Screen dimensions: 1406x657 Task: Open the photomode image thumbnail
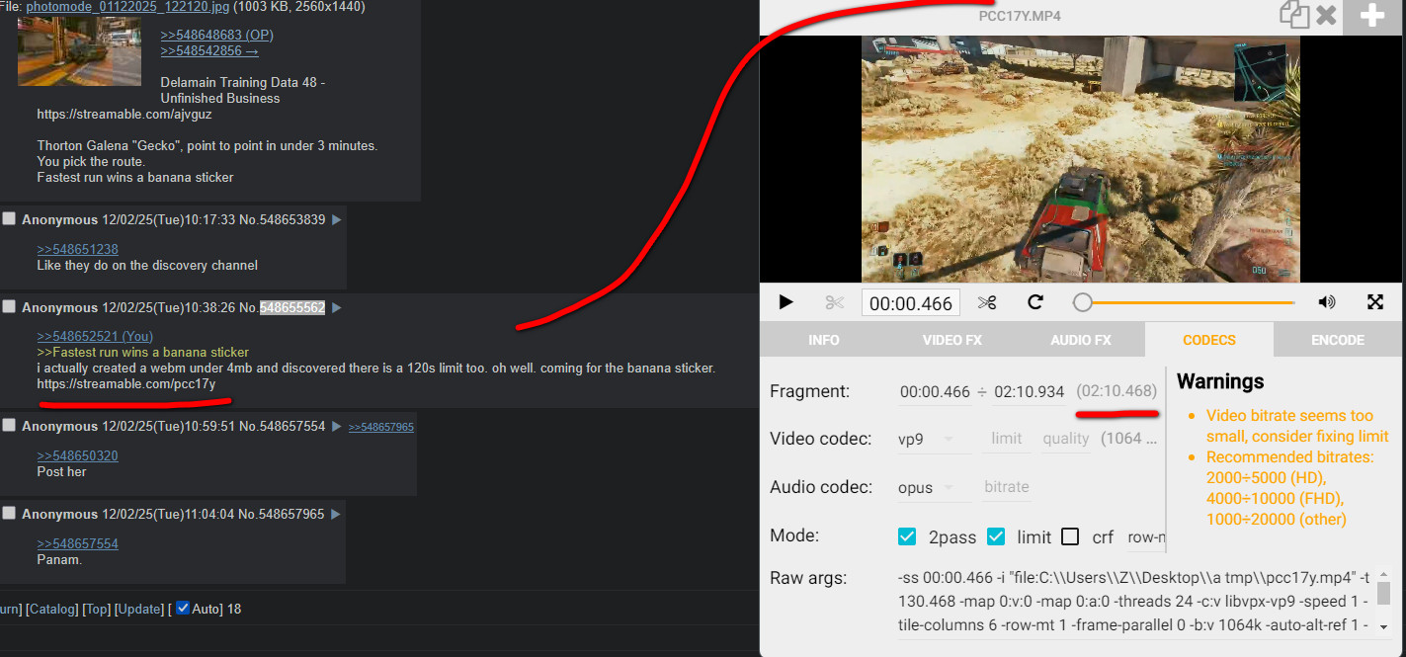[79, 51]
